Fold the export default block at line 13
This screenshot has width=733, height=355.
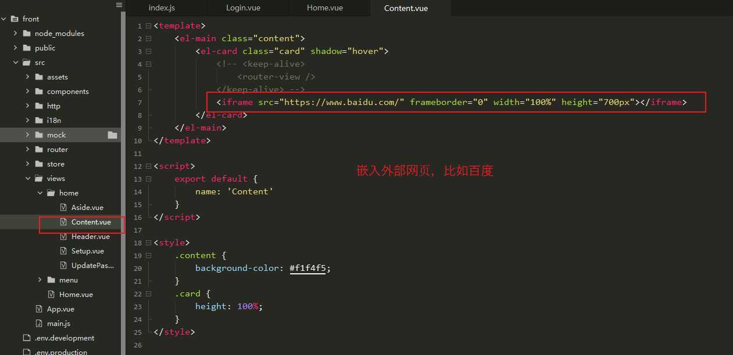[x=148, y=179]
